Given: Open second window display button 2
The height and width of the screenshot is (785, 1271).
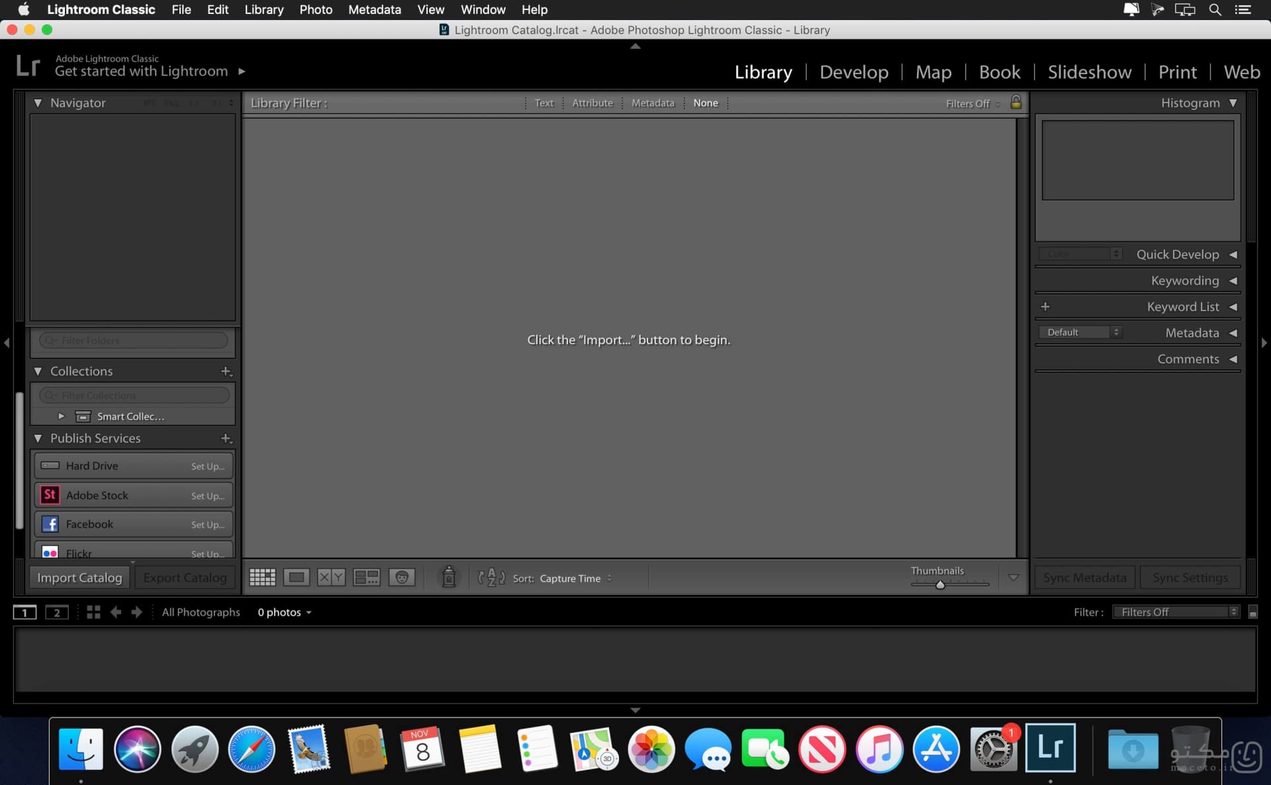Looking at the screenshot, I should click(x=57, y=612).
